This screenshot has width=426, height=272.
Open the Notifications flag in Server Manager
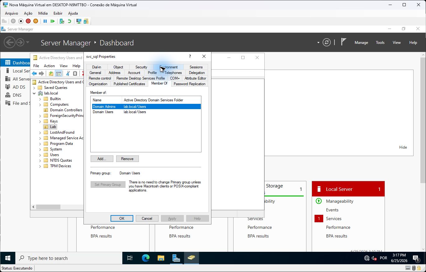(x=343, y=42)
